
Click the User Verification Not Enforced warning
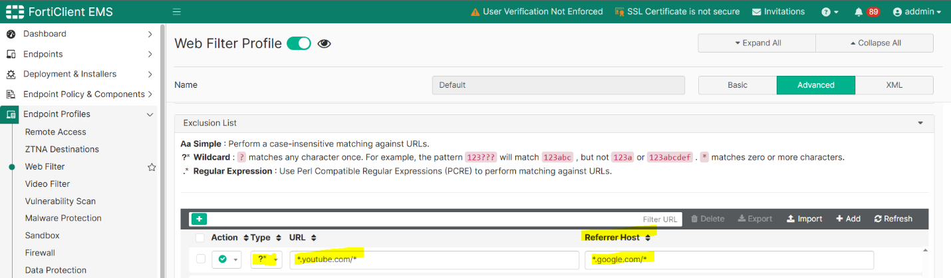point(537,12)
